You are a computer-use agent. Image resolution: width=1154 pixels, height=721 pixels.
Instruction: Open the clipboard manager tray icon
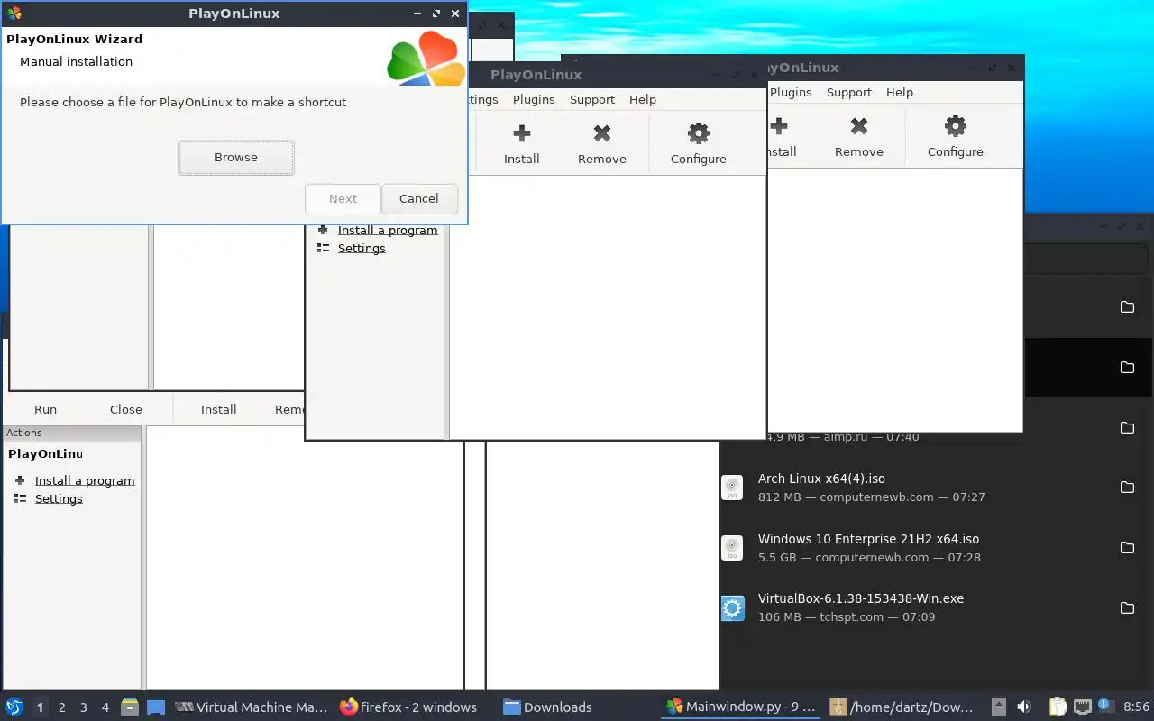click(1058, 707)
